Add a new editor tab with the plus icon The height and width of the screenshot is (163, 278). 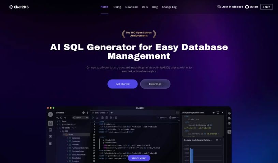[112, 113]
